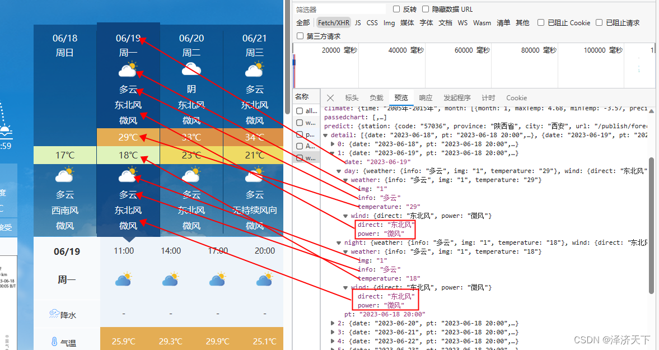Filter requests by 文档 document type
This screenshot has width=659, height=350.
[446, 23]
